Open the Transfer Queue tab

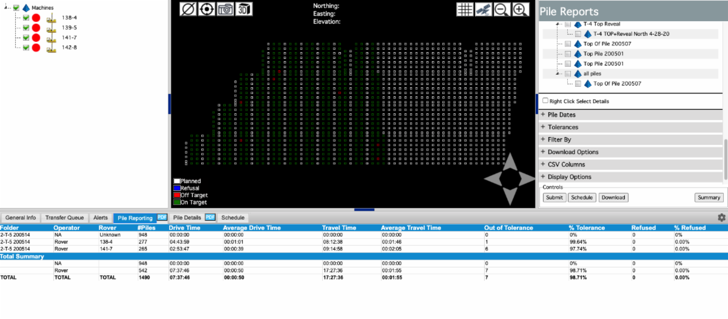tap(64, 217)
